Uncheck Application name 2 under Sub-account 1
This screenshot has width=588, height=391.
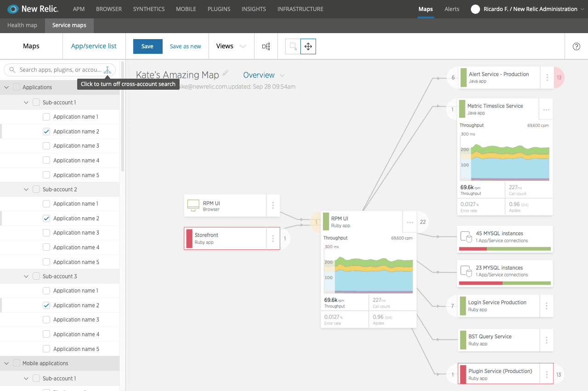pos(46,131)
